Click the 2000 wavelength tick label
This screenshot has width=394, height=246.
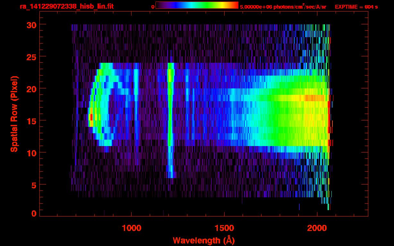(x=317, y=228)
